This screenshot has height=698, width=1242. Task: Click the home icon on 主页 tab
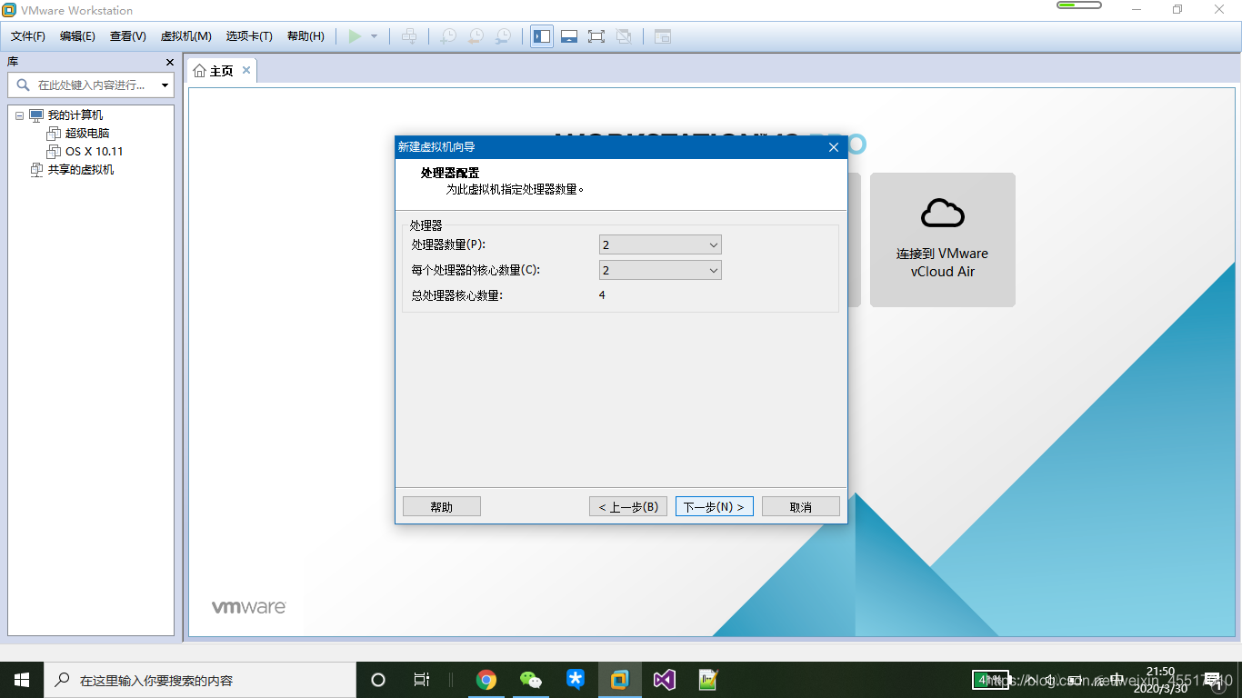pyautogui.click(x=200, y=71)
